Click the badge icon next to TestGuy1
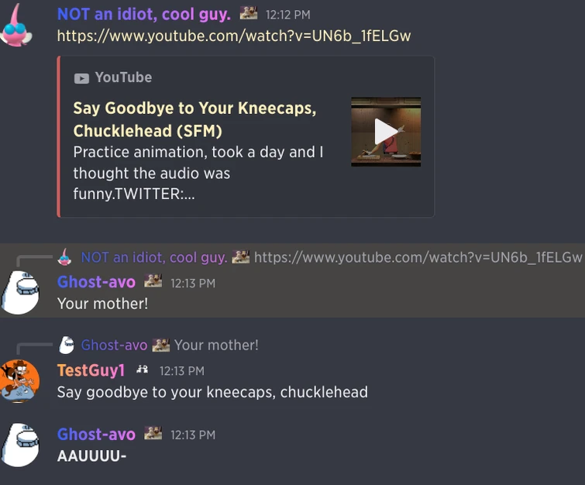The height and width of the screenshot is (485, 585). [x=142, y=370]
